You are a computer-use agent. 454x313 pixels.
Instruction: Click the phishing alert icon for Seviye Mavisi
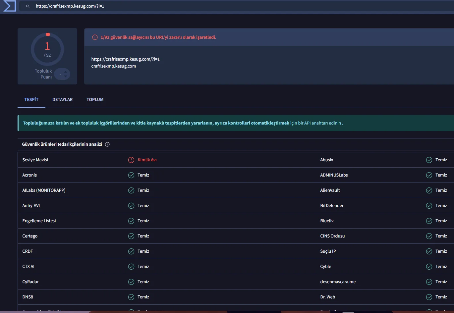click(x=131, y=160)
